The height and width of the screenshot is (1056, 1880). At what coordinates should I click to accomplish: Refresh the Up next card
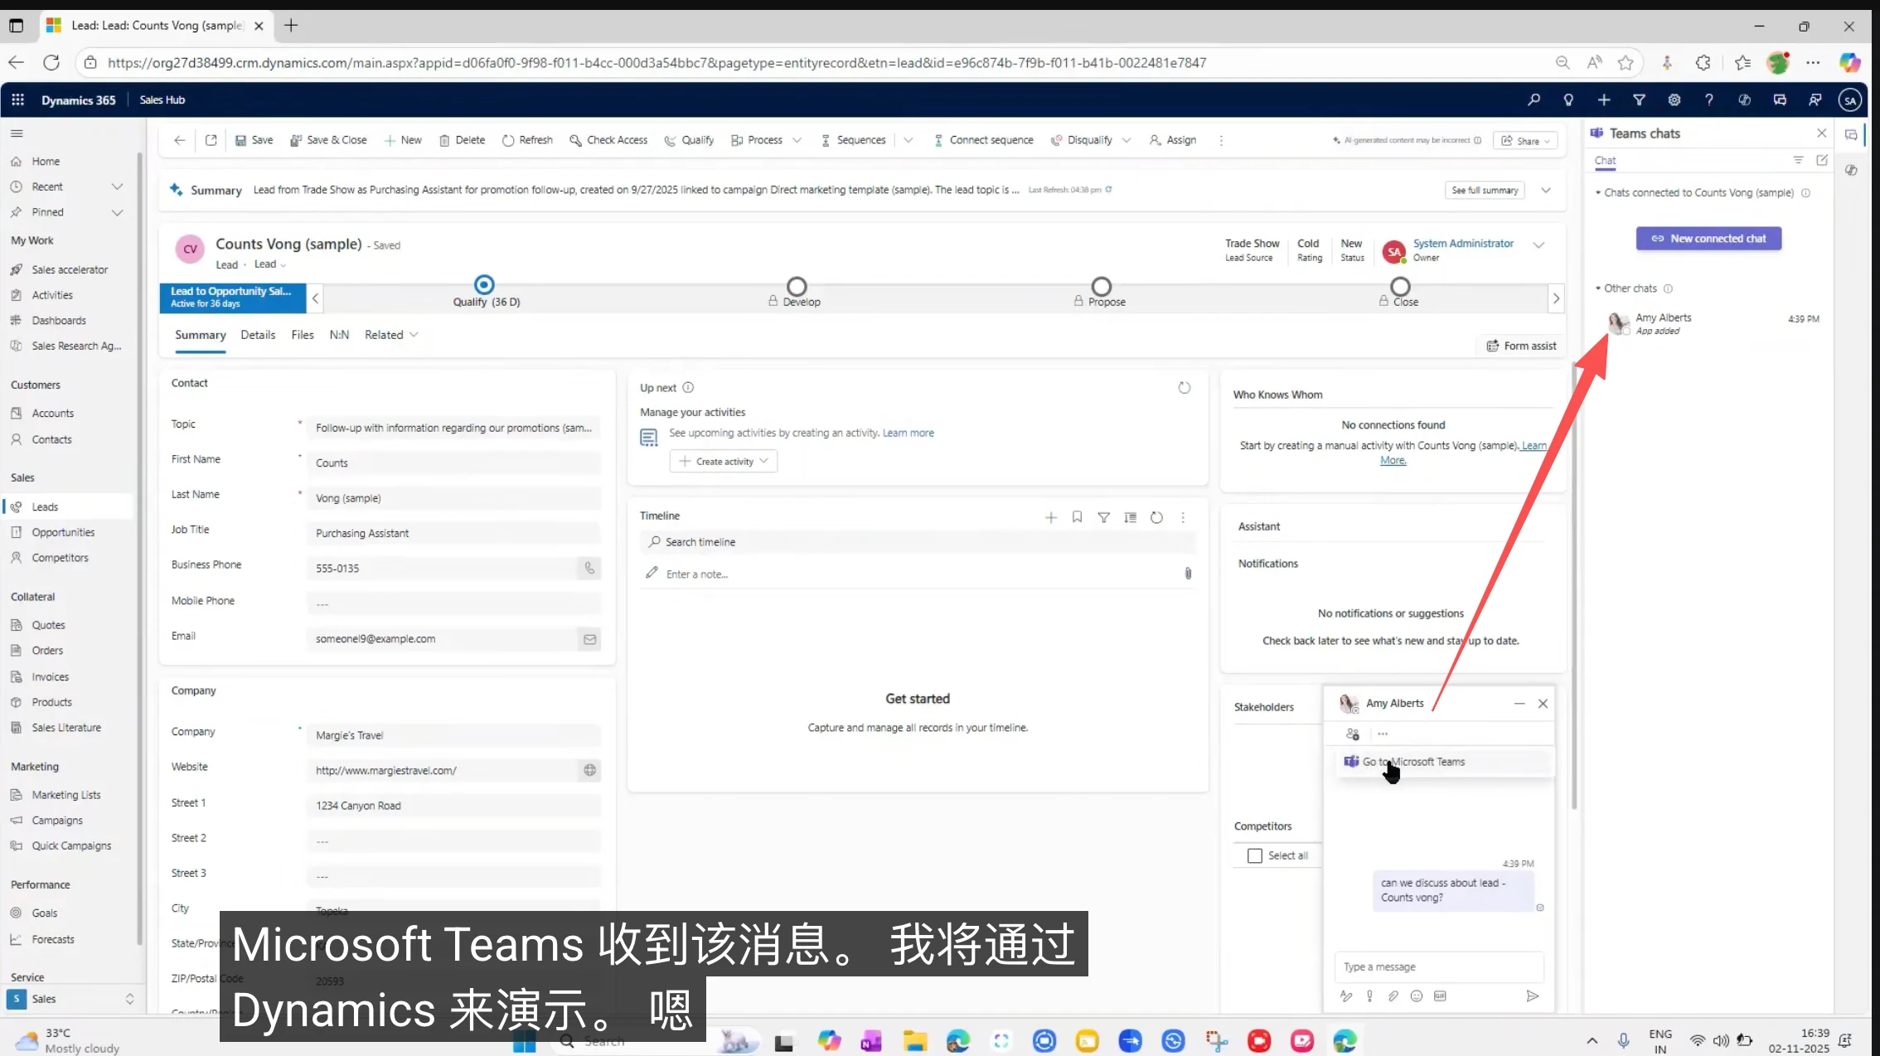pos(1184,388)
